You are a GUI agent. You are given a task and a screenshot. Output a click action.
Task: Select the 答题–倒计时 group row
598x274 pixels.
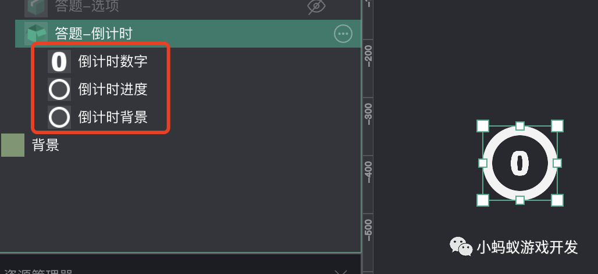pyautogui.click(x=188, y=34)
